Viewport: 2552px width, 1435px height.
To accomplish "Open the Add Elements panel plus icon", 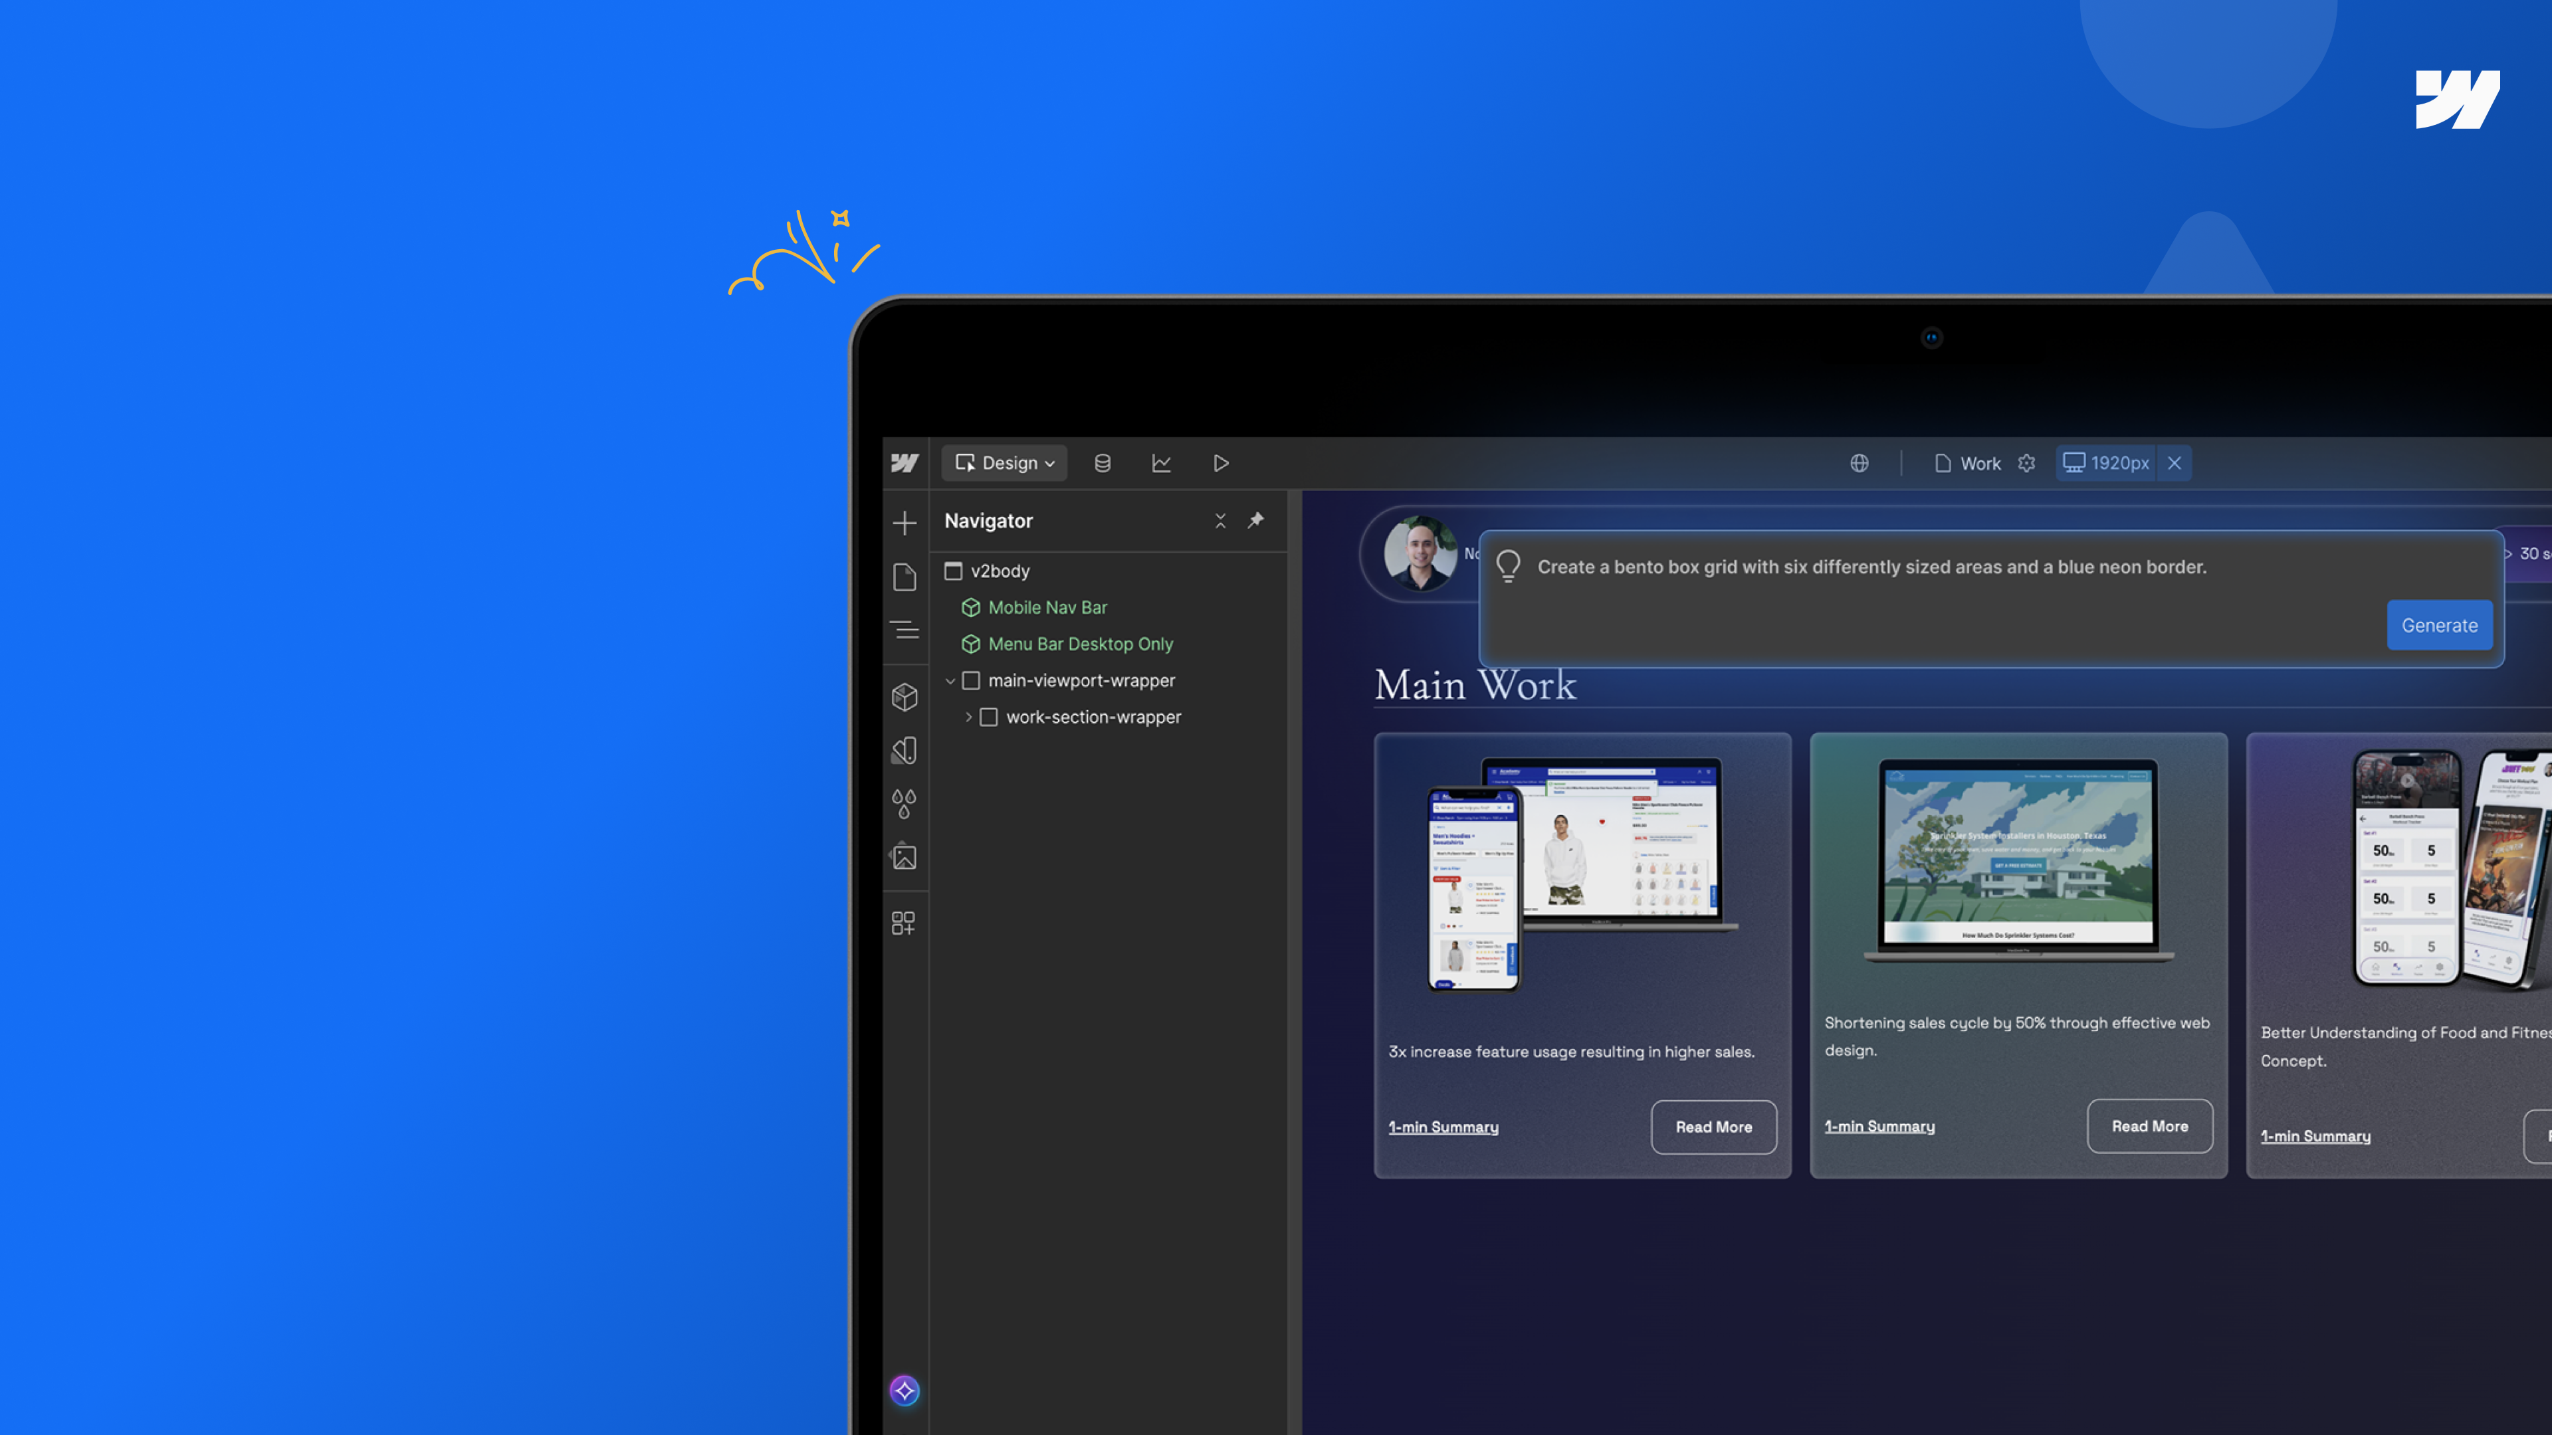I will (904, 523).
